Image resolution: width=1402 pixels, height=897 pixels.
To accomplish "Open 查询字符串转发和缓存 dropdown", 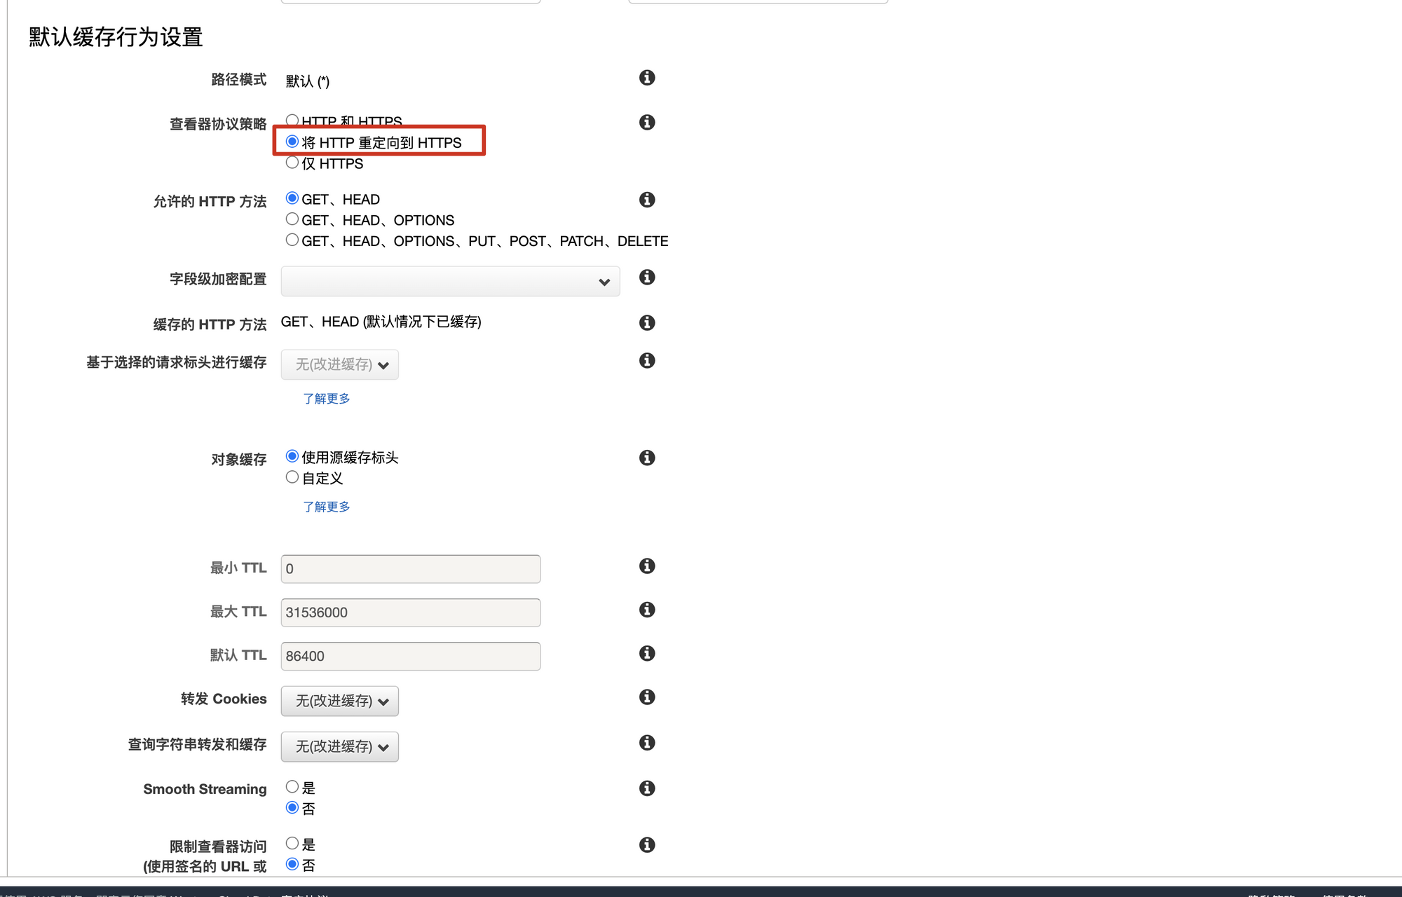I will 340,747.
